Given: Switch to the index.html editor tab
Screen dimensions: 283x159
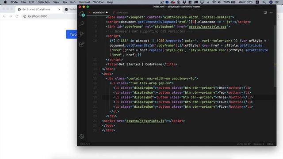Looking at the screenshot, I should [x=99, y=12].
